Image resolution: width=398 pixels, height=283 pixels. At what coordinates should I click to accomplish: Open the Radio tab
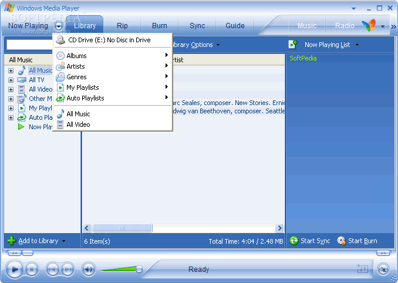(345, 26)
